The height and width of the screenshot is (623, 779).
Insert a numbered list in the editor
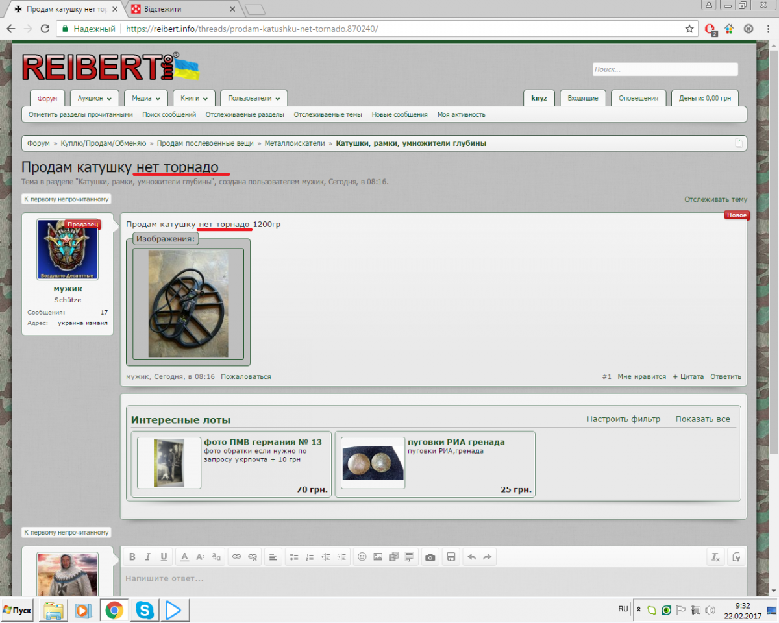click(x=310, y=557)
